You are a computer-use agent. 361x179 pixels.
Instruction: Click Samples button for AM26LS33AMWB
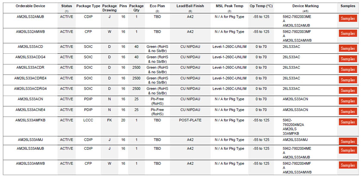coord(348,165)
